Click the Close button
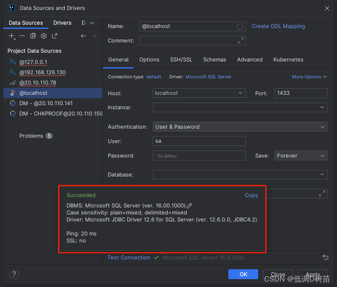The height and width of the screenshot is (287, 337). click(x=278, y=274)
